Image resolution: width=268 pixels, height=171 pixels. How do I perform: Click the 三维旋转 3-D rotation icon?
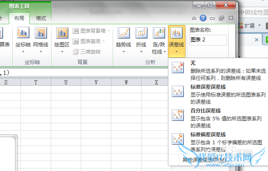[75, 52]
